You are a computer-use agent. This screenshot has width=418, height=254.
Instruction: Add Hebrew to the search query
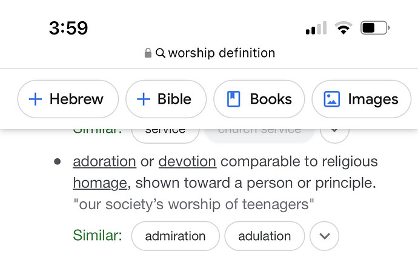click(x=68, y=99)
